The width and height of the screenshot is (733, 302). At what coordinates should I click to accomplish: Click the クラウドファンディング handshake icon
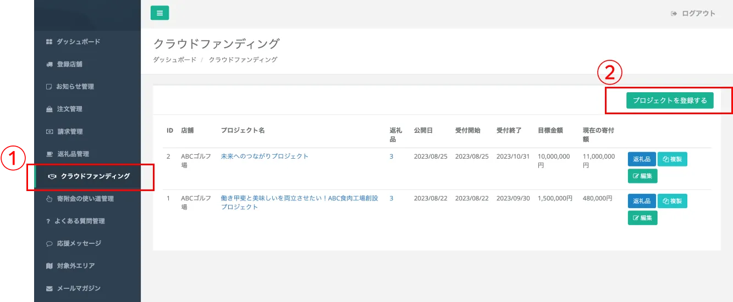click(52, 176)
